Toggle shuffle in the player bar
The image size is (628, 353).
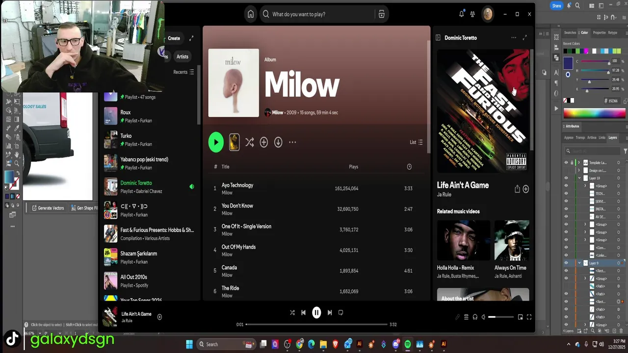point(292,312)
